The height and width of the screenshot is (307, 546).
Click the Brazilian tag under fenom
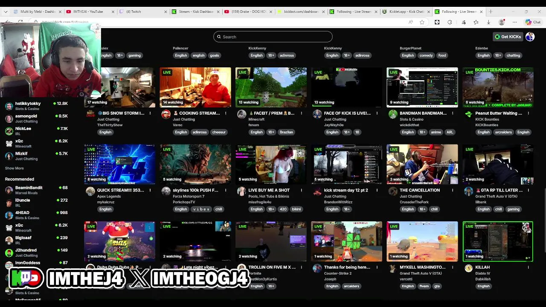pos(286,132)
